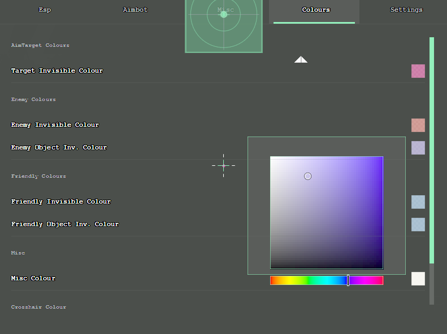Open the Friendly Invisible Colour swatch
Screen dimensions: 447x334
[x=418, y=202]
